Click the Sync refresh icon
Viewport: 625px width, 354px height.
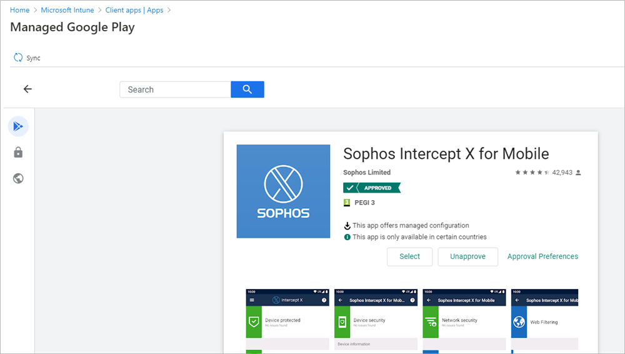(18, 58)
